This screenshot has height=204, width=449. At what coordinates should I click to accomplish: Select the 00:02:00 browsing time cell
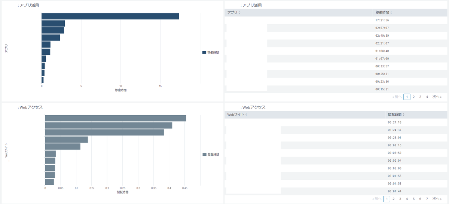coord(395,168)
